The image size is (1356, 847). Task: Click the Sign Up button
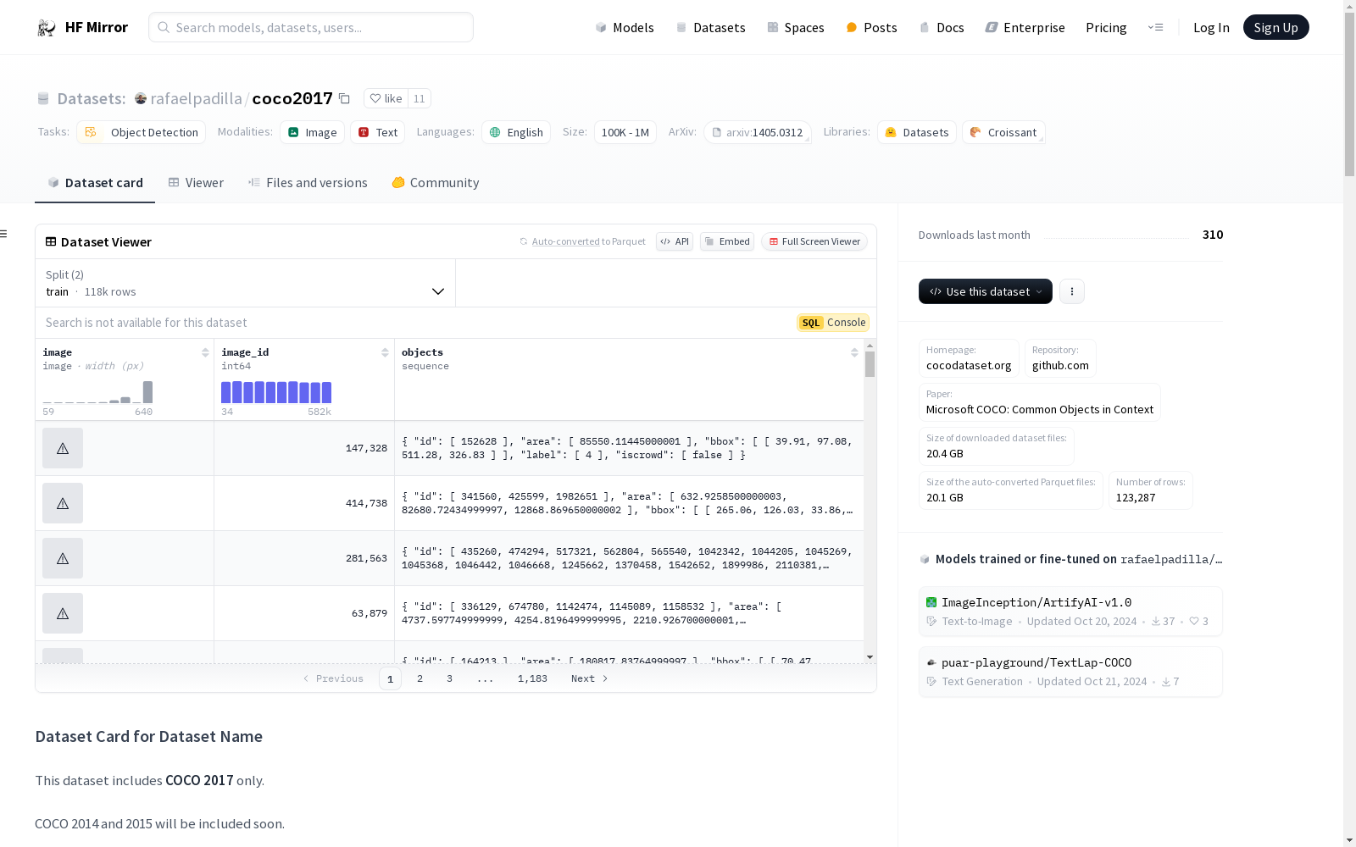[x=1276, y=27]
